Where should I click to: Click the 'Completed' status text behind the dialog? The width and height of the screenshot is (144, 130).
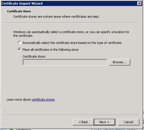pyautogui.click(x=23, y=129)
